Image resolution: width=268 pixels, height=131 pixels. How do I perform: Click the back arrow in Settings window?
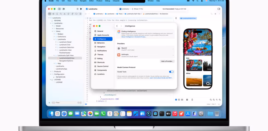point(117,26)
